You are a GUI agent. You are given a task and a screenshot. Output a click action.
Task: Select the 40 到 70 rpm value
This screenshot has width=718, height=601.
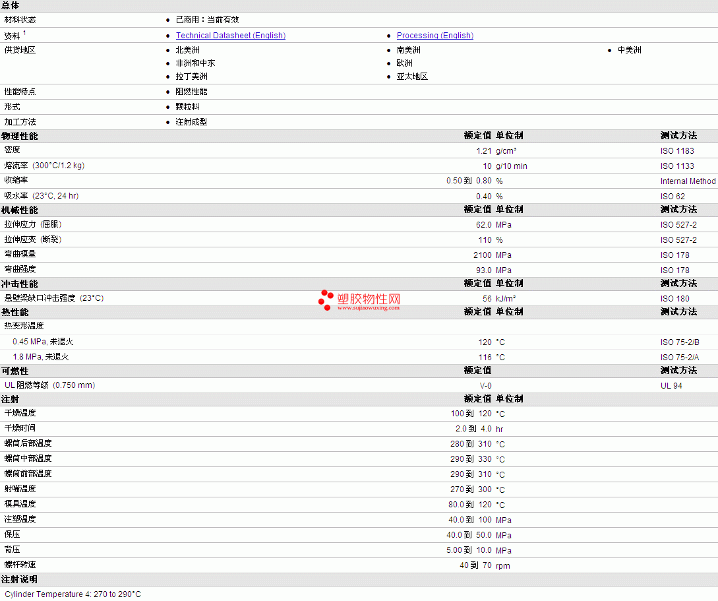coord(485,566)
